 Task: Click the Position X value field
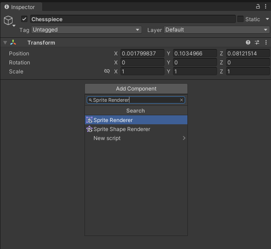tap(142, 53)
